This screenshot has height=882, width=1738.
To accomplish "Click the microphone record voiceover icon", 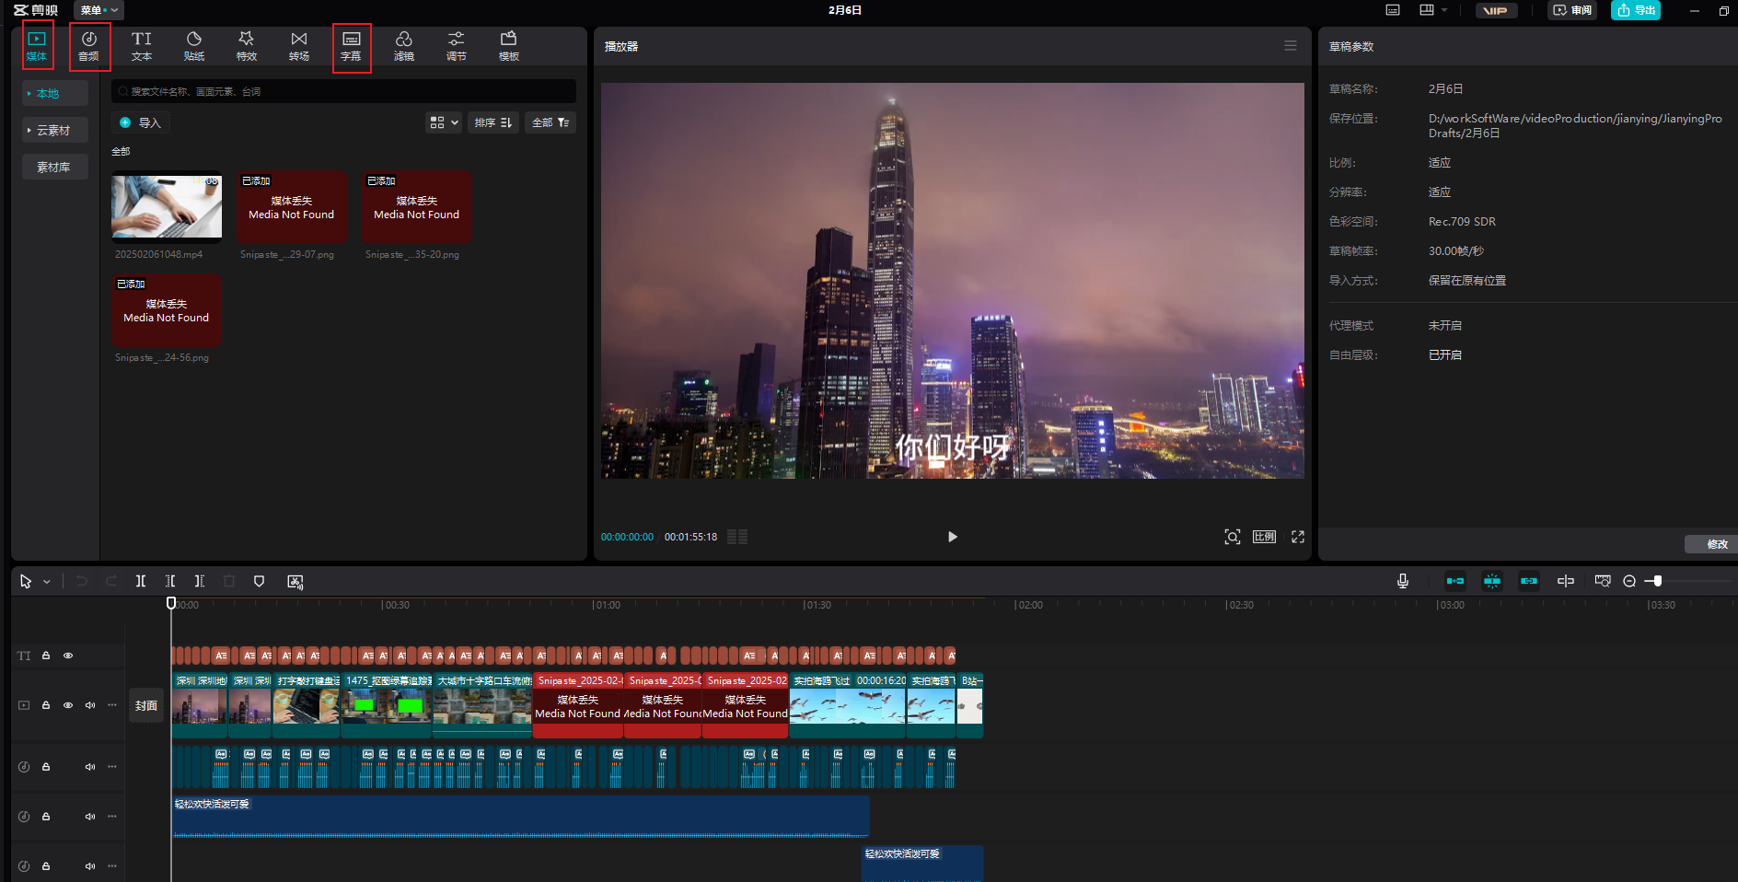I will pyautogui.click(x=1402, y=581).
